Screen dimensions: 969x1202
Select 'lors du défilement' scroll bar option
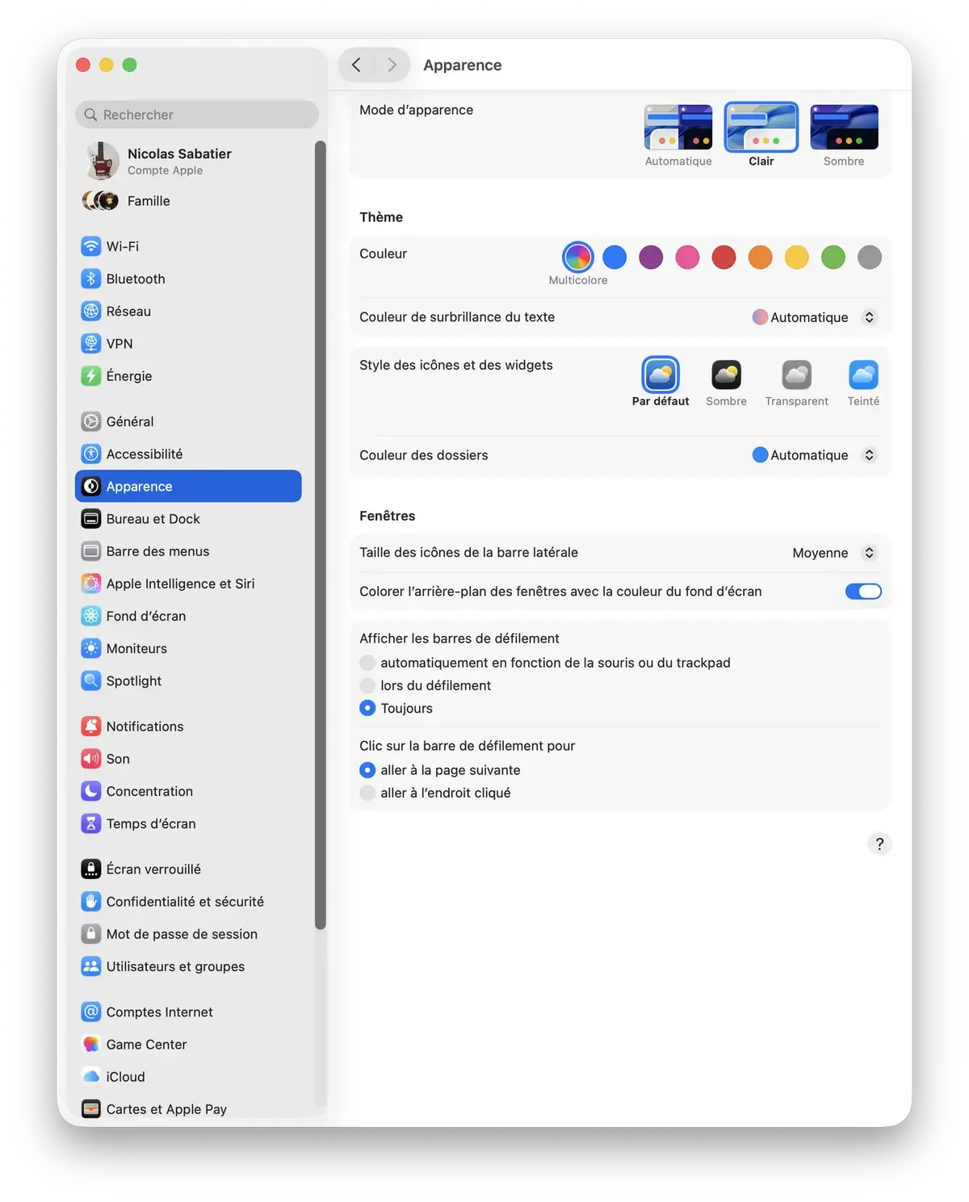(x=368, y=685)
